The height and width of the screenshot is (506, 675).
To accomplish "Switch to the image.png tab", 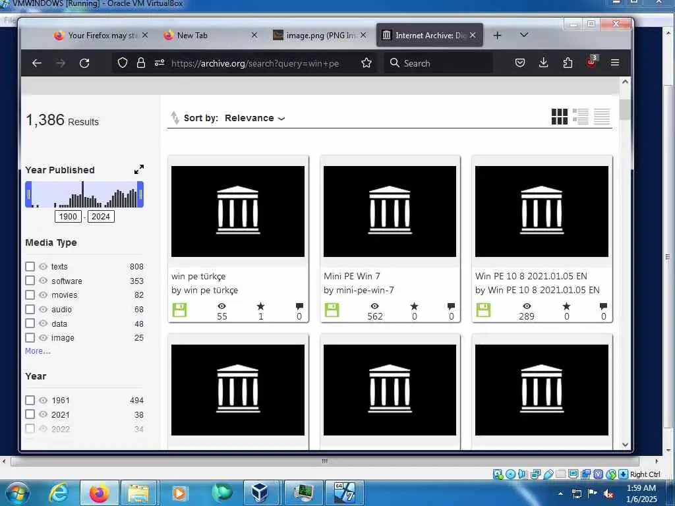I will [320, 36].
